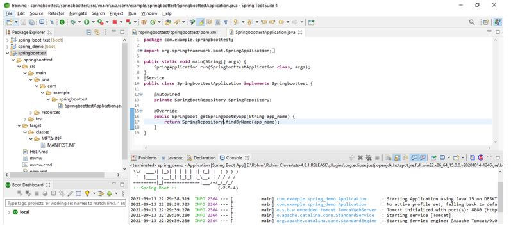Open the Window menu
The image size is (511, 233).
click(149, 13)
